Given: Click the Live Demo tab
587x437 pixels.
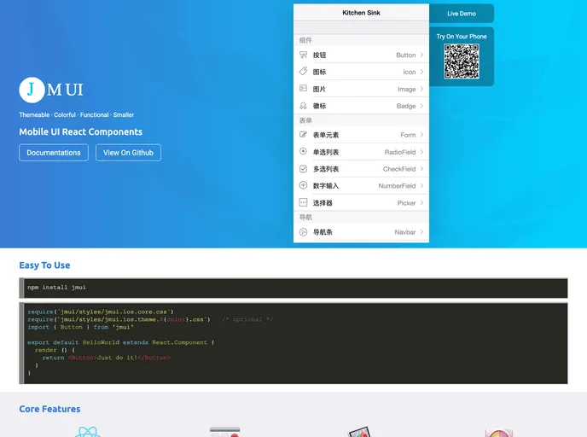Looking at the screenshot, I should [x=462, y=14].
